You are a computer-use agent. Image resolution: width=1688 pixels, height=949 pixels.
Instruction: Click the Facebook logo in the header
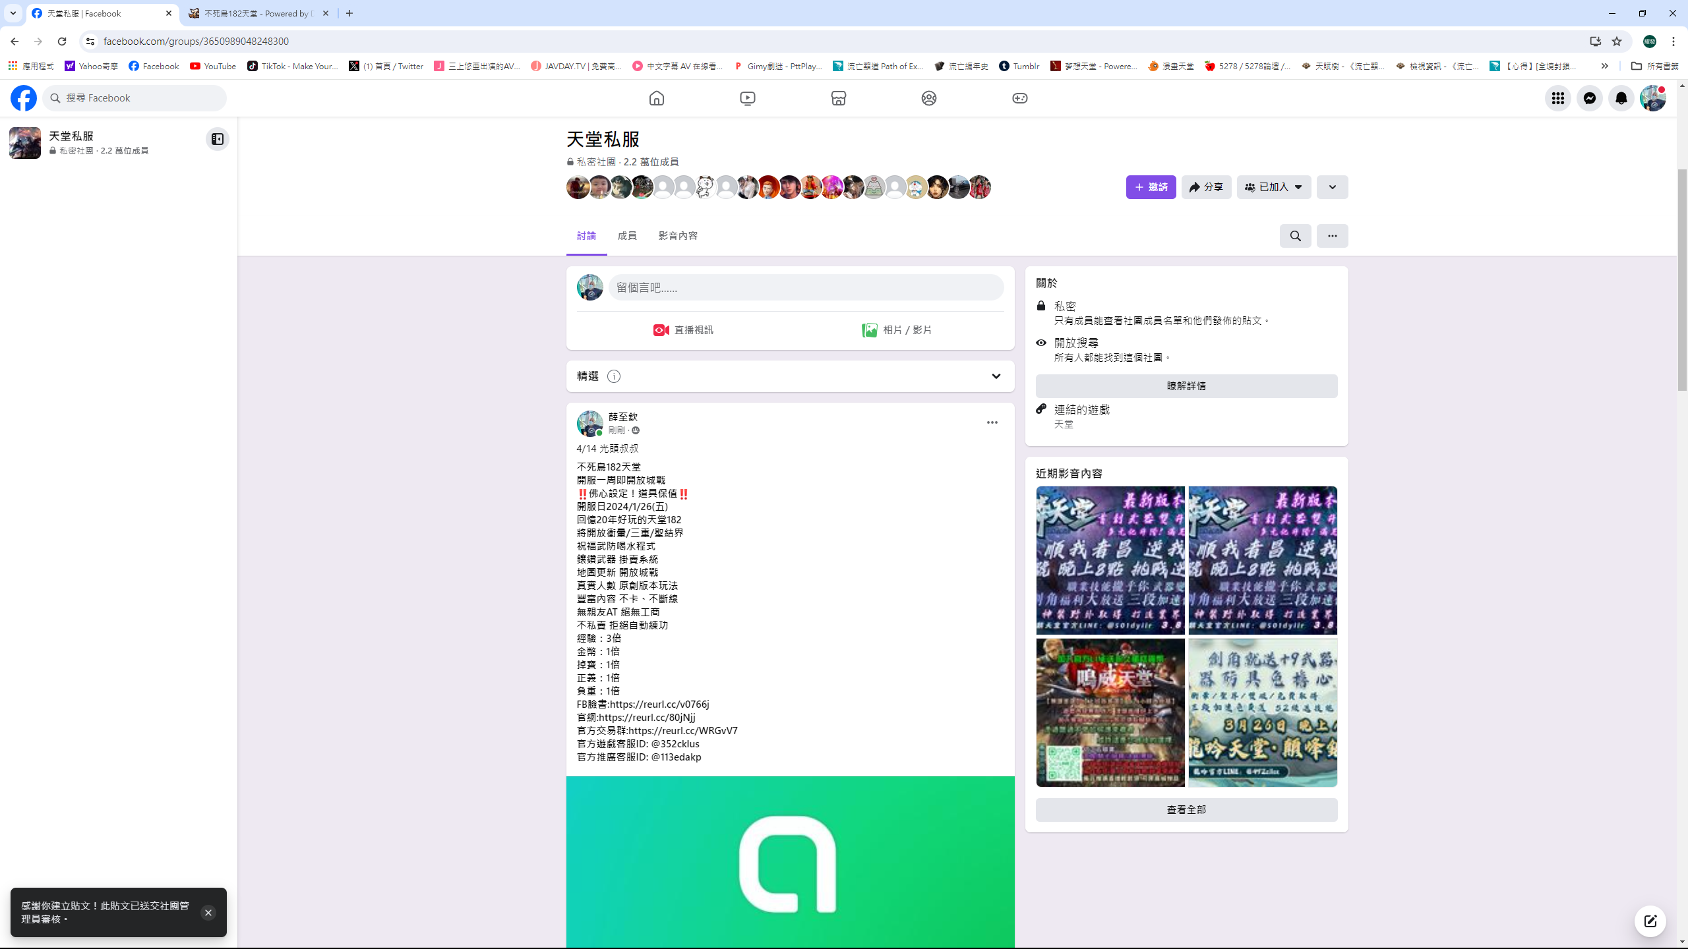click(24, 98)
